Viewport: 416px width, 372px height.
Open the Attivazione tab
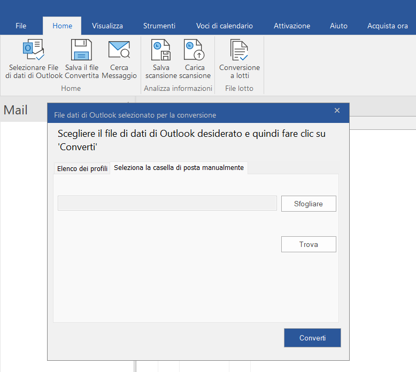[x=292, y=26]
